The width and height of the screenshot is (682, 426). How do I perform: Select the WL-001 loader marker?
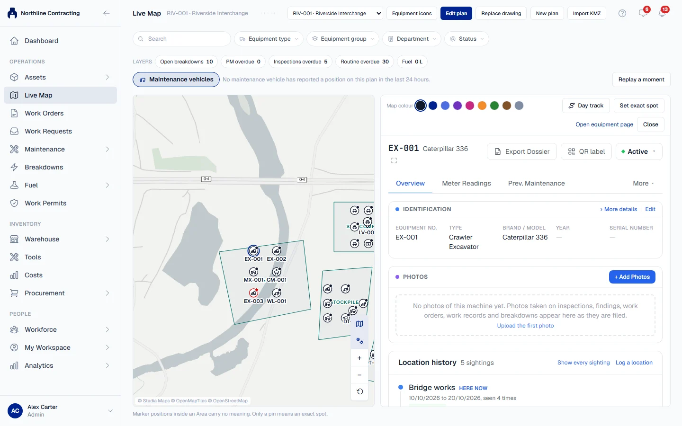pyautogui.click(x=277, y=293)
